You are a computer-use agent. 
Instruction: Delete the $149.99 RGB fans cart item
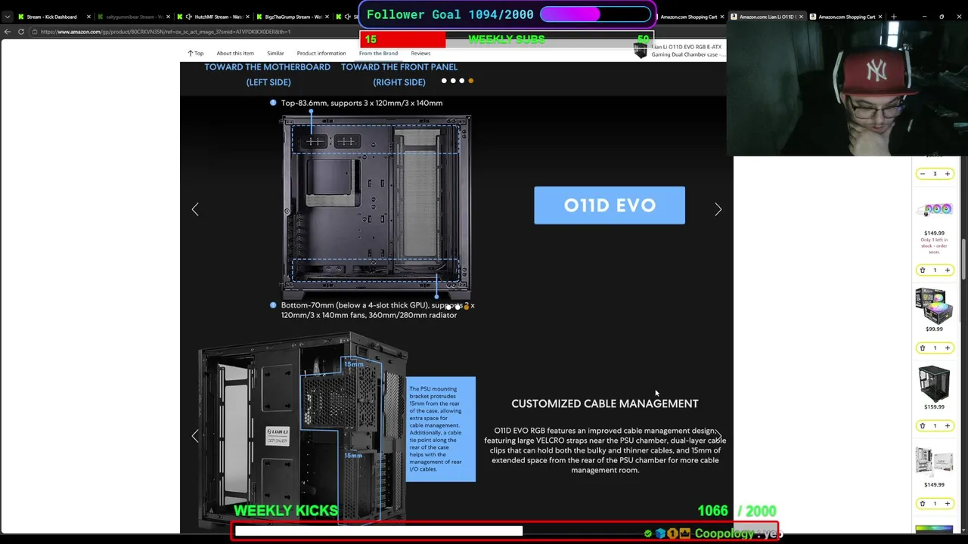[x=922, y=270]
